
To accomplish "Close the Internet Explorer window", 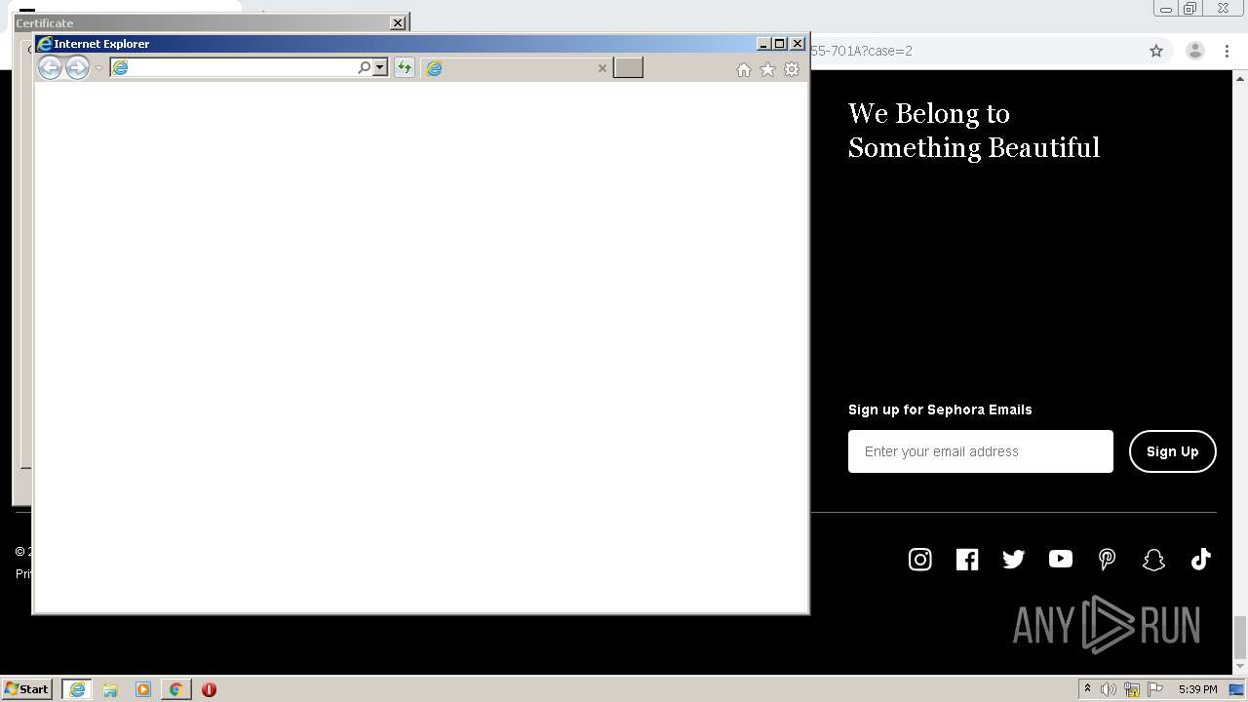I will [798, 44].
